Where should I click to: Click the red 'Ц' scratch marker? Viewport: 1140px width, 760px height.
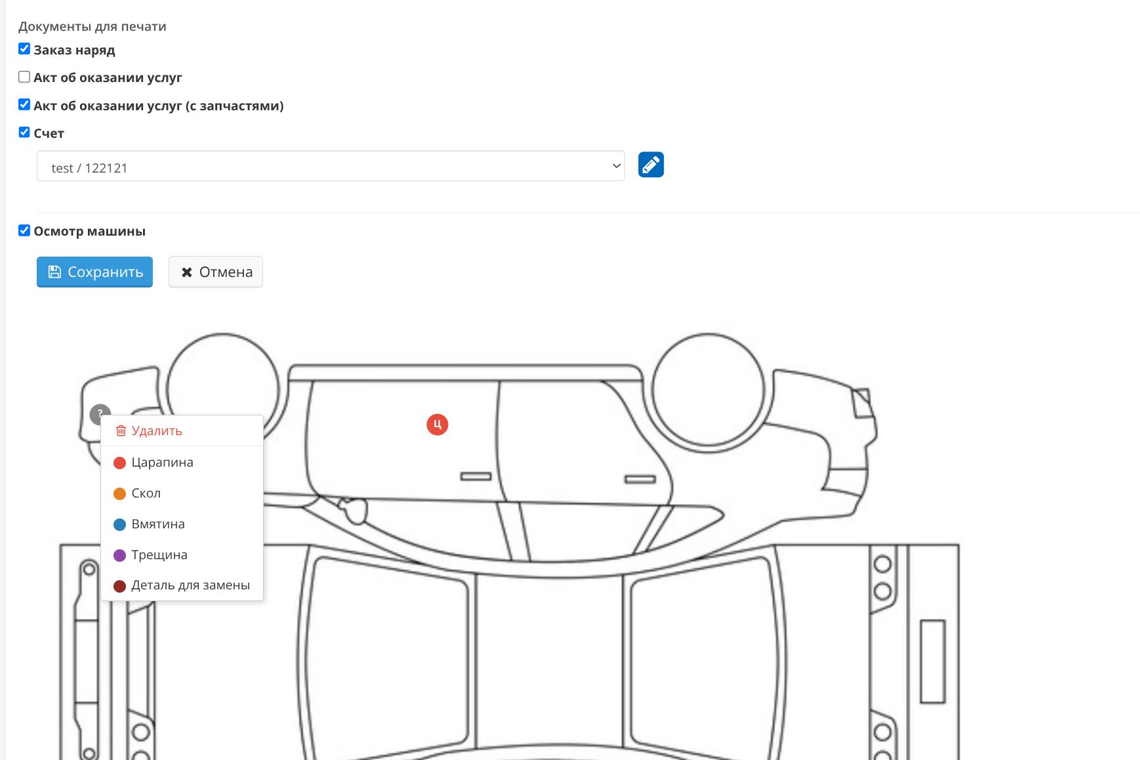coord(438,425)
